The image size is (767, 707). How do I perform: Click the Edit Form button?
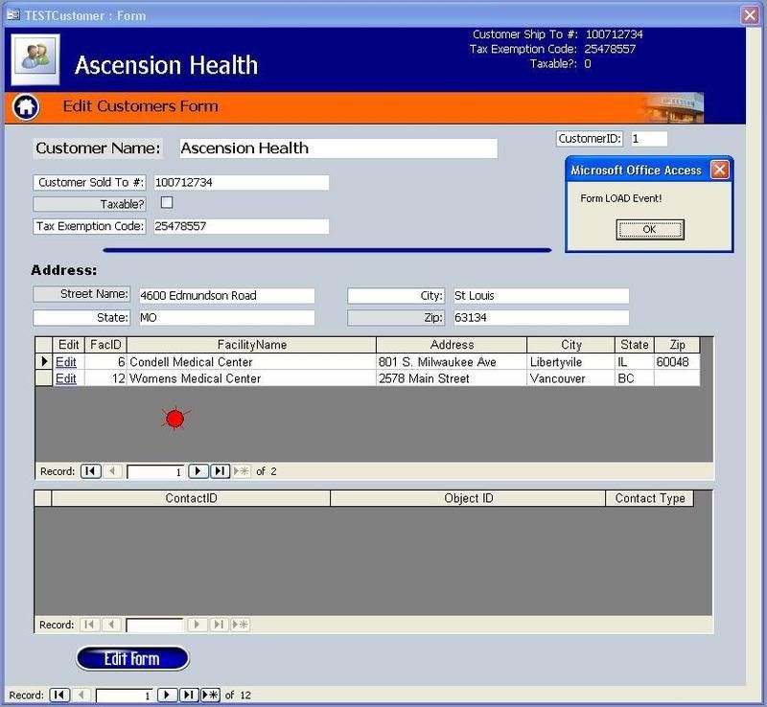point(132,658)
